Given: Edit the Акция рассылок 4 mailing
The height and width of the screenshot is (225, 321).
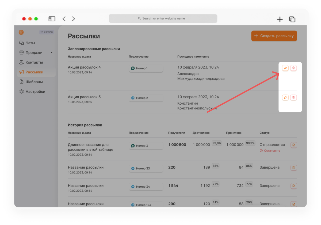Looking at the screenshot, I should click(285, 68).
